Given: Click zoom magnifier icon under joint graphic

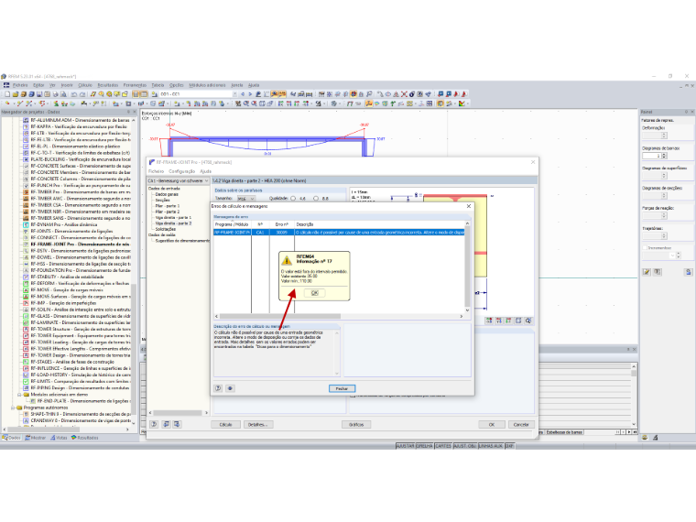Looking at the screenshot, I should pos(528,321).
